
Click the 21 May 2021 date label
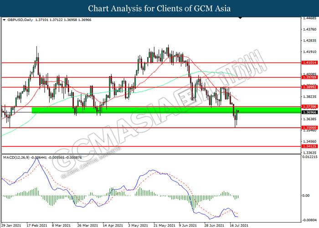click(x=164, y=225)
